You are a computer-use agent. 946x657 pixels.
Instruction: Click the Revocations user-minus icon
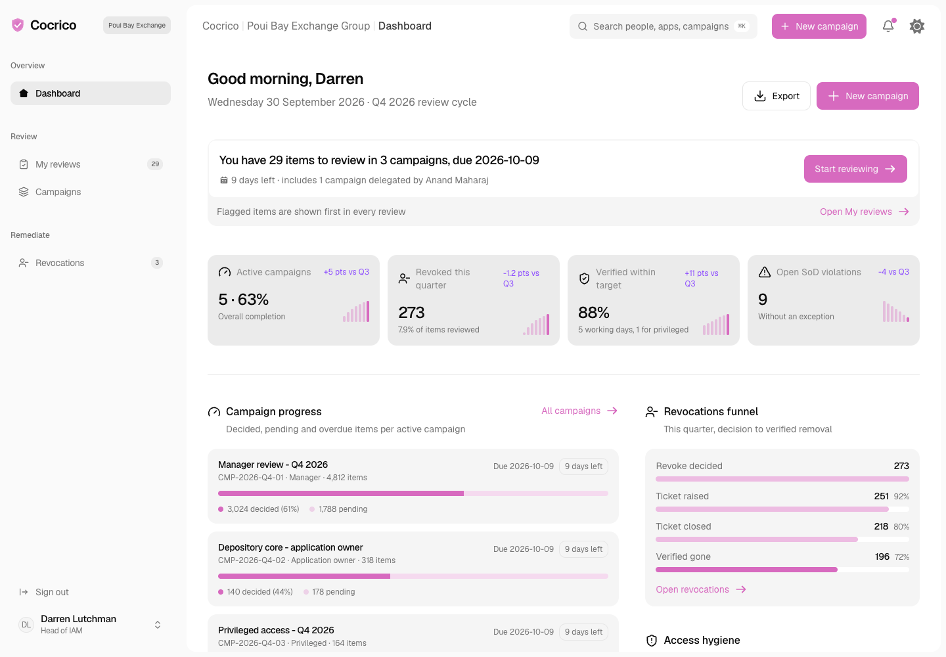[24, 263]
